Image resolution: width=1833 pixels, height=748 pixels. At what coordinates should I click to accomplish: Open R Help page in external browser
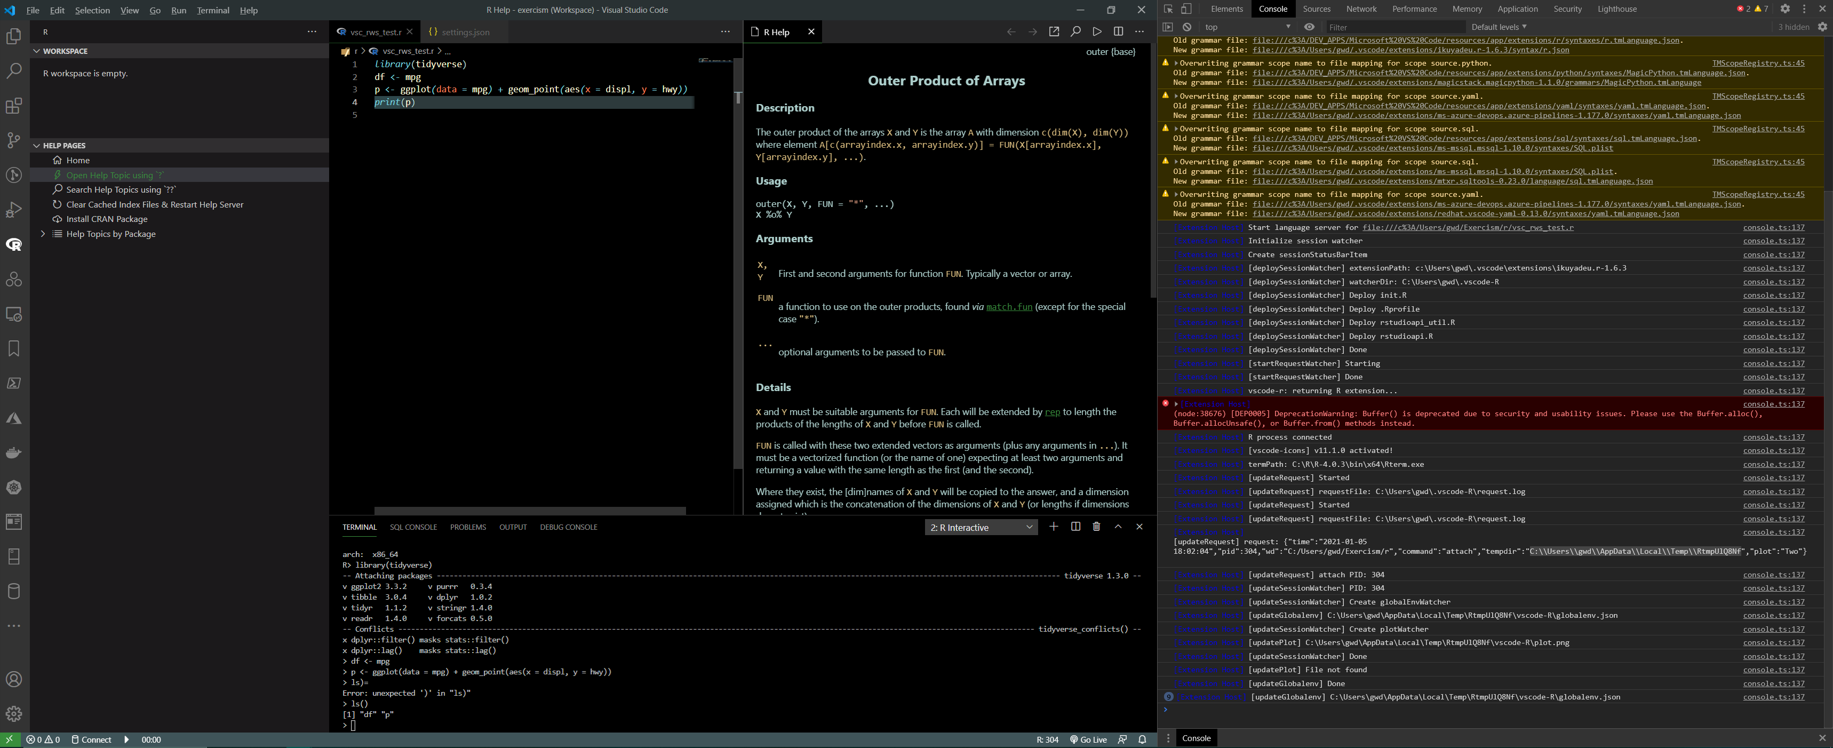click(1054, 32)
